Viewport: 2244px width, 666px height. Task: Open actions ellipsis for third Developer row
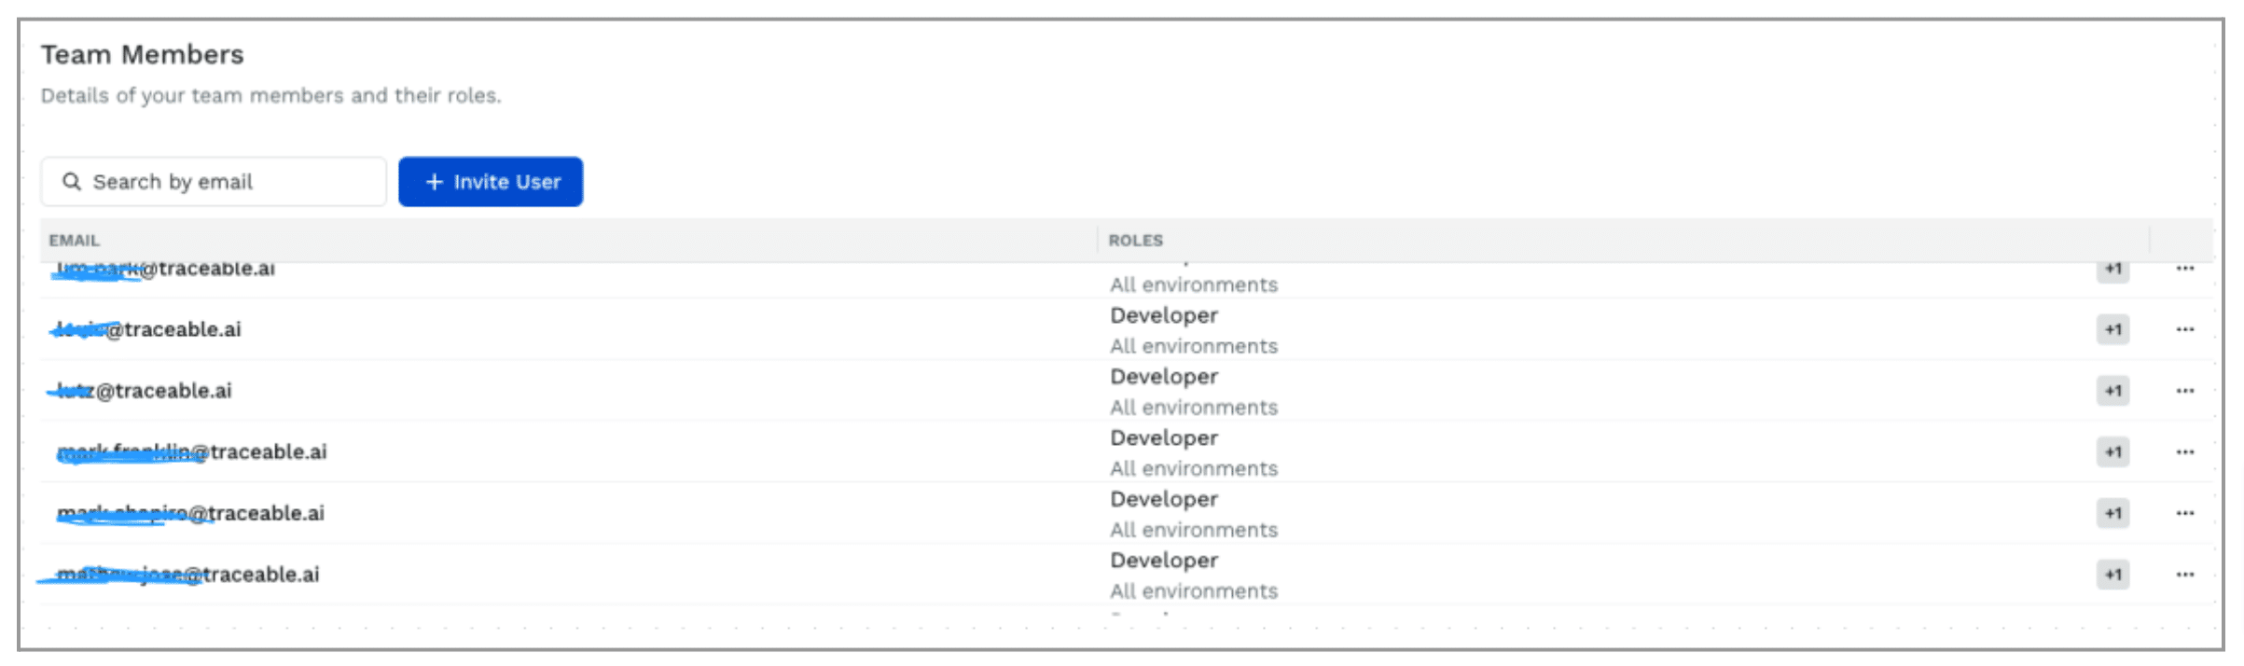2184,452
